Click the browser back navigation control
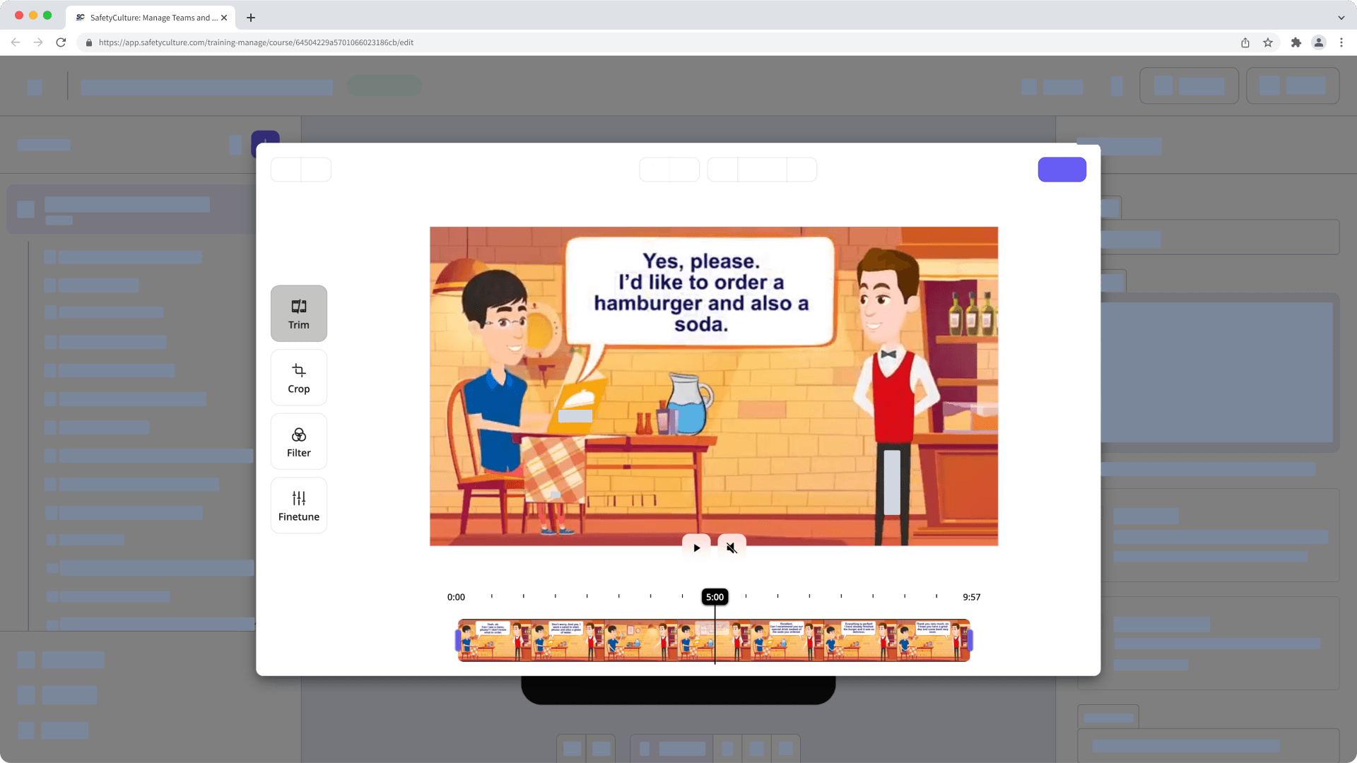Viewport: 1357px width, 763px height. (15, 42)
